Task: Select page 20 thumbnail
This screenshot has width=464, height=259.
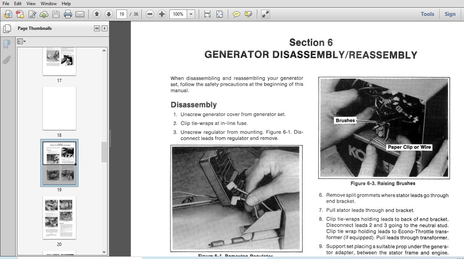Action: click(x=59, y=218)
